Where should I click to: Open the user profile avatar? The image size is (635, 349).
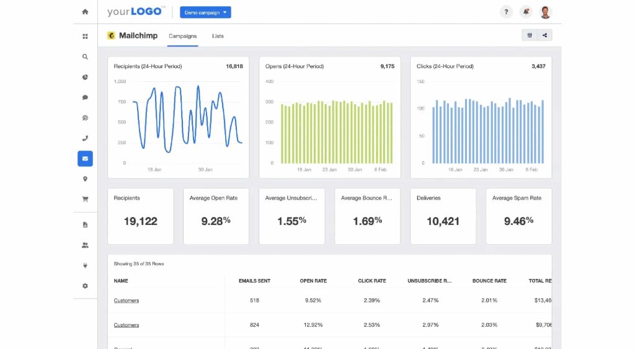click(546, 12)
